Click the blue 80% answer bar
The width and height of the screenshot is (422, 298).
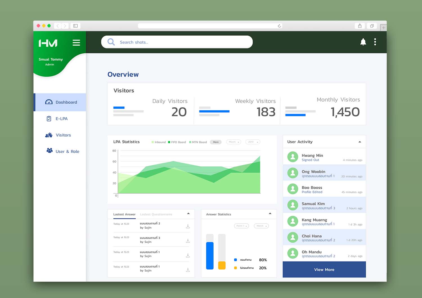point(210,256)
